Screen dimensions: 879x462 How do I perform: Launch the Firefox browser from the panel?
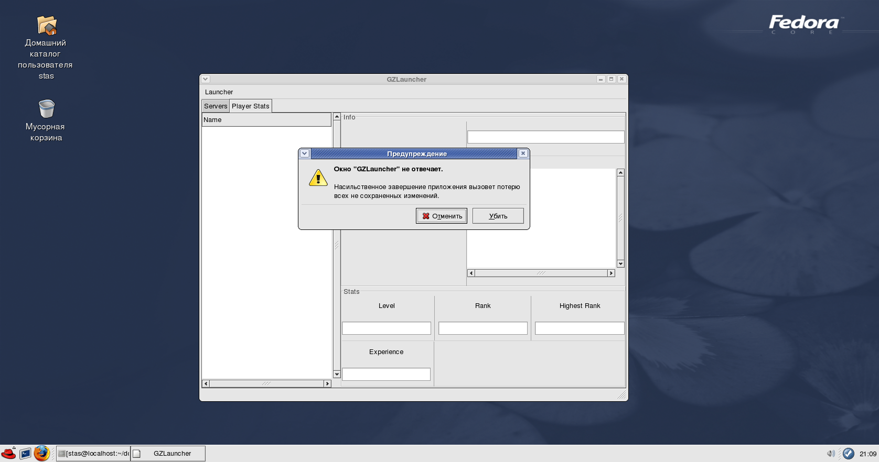[x=42, y=454]
